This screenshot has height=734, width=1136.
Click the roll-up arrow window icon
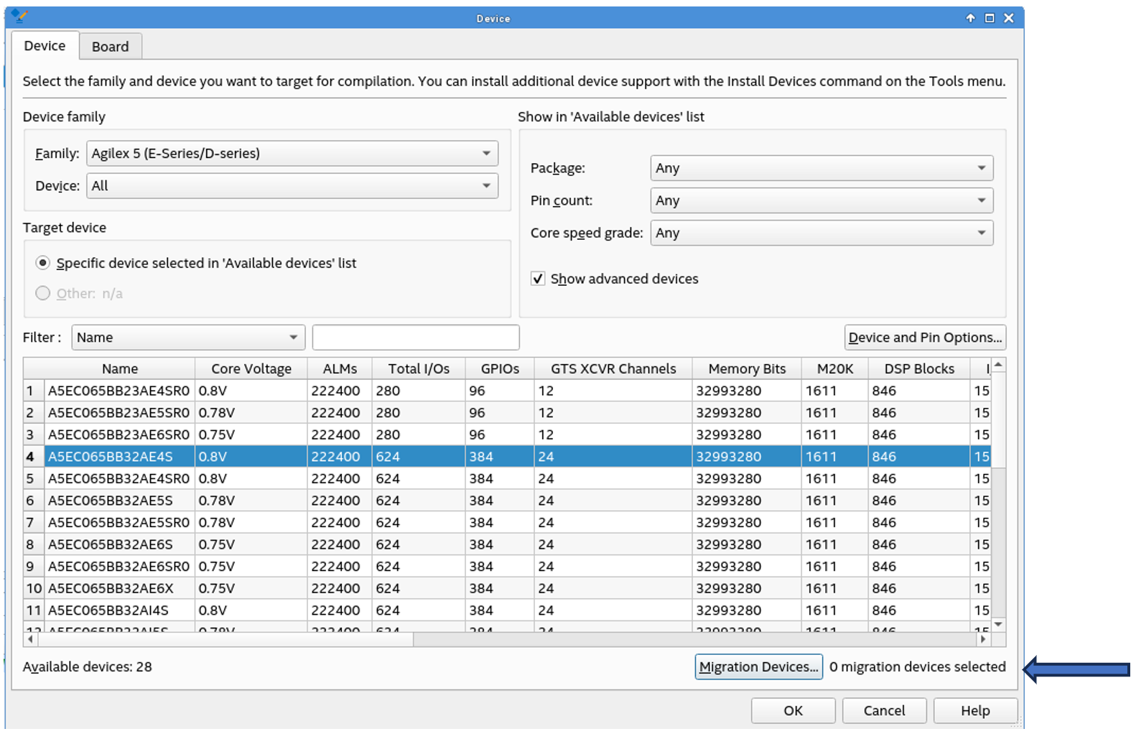[970, 18]
